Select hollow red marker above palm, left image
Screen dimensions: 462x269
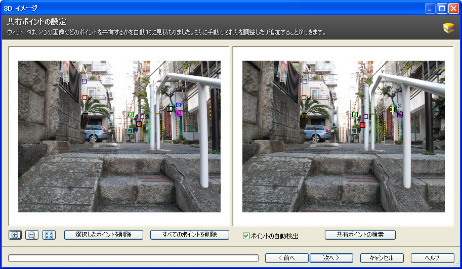[85, 97]
